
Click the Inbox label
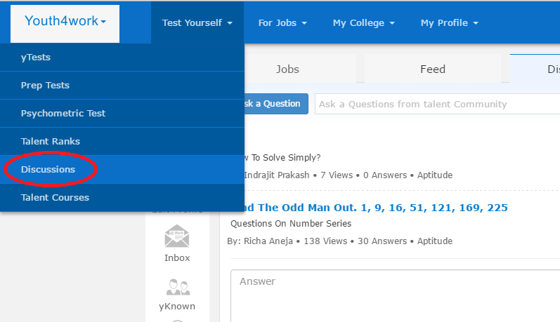coord(177,258)
